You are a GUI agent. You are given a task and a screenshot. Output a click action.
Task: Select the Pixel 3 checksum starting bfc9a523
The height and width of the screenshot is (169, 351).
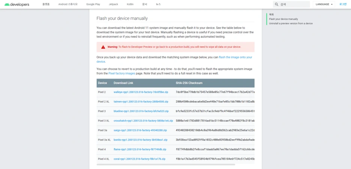(x=215, y=111)
